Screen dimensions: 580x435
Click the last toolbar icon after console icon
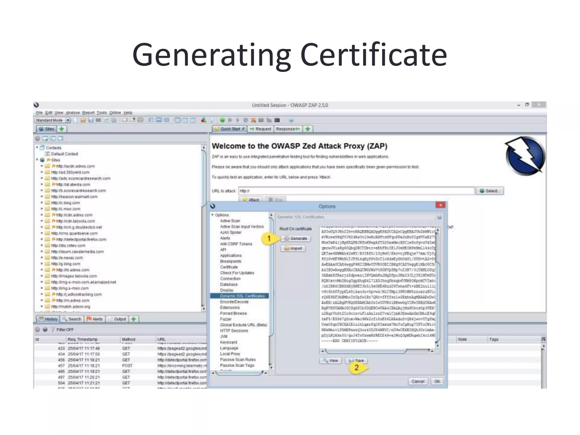tap(291, 120)
